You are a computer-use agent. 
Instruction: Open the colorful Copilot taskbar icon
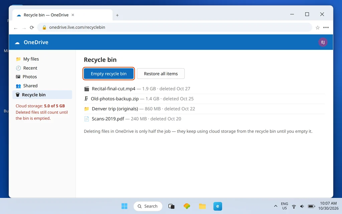pos(187,206)
